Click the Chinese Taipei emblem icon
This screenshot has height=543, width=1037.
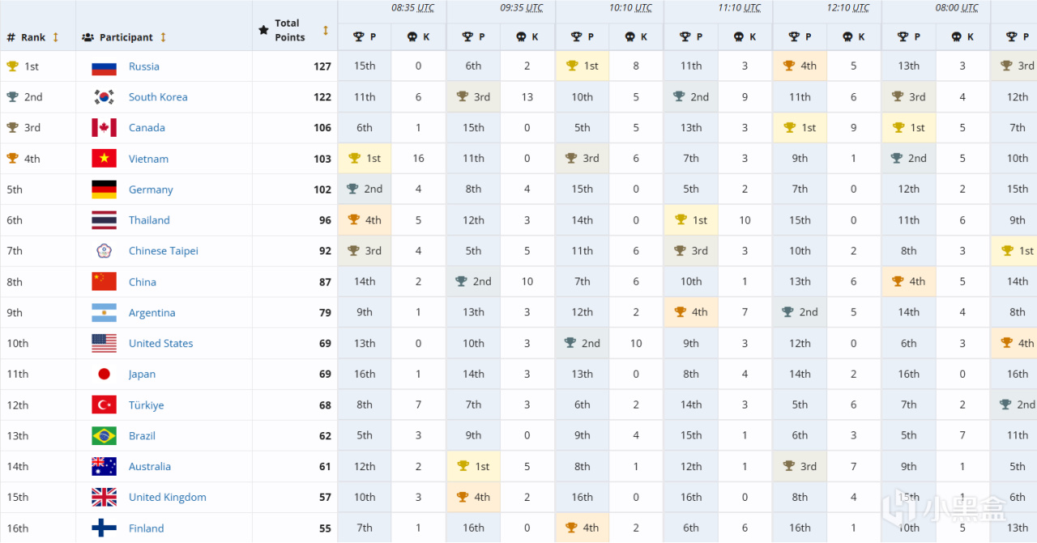(104, 252)
